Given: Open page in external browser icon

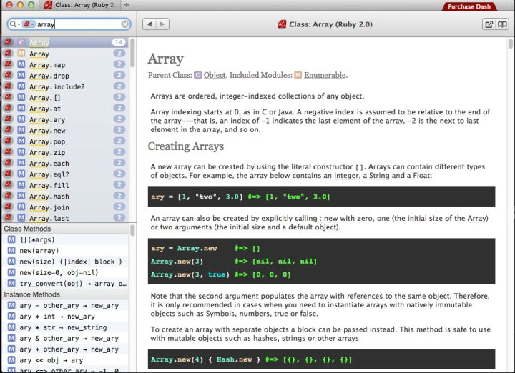Looking at the screenshot, I should pyautogui.click(x=489, y=24).
